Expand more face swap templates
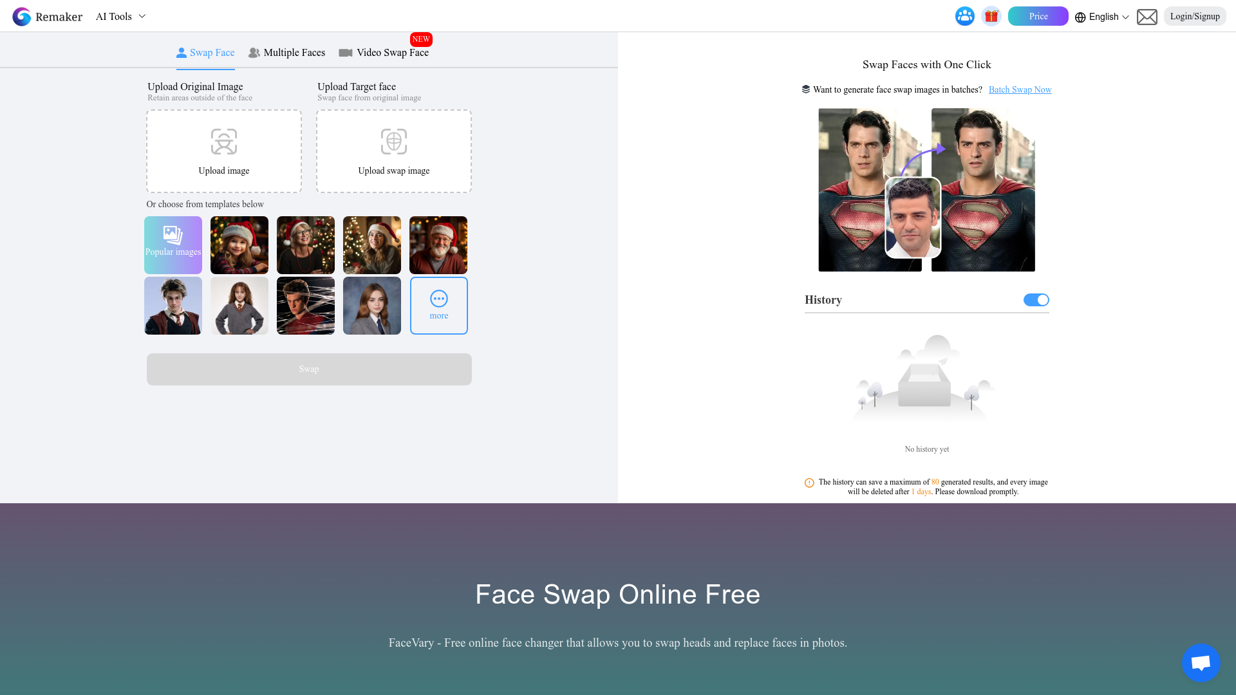 [x=438, y=305]
